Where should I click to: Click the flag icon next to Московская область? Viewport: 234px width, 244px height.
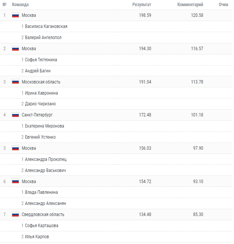pyautogui.click(x=15, y=82)
